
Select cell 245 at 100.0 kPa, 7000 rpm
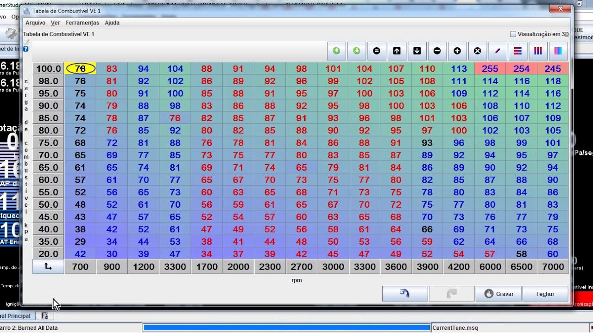(x=553, y=68)
